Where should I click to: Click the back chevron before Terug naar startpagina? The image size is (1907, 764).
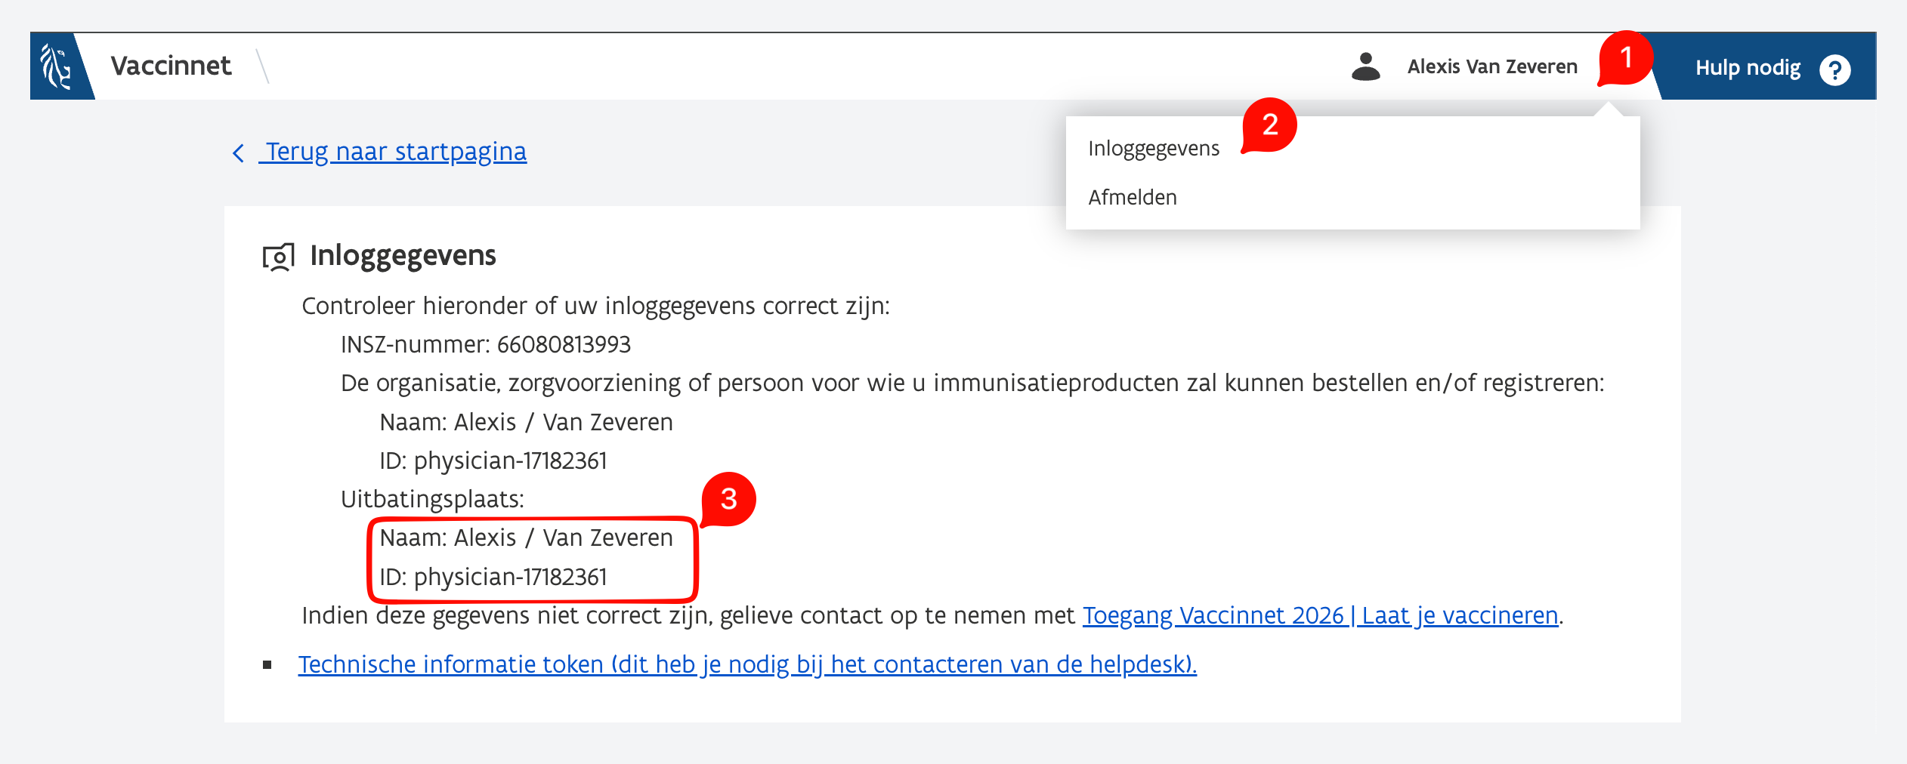point(238,153)
